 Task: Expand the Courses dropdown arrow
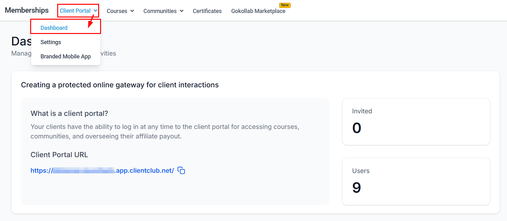click(132, 11)
